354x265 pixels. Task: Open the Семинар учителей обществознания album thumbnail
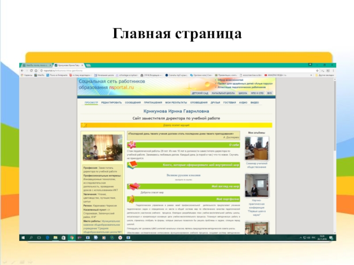[257, 148]
